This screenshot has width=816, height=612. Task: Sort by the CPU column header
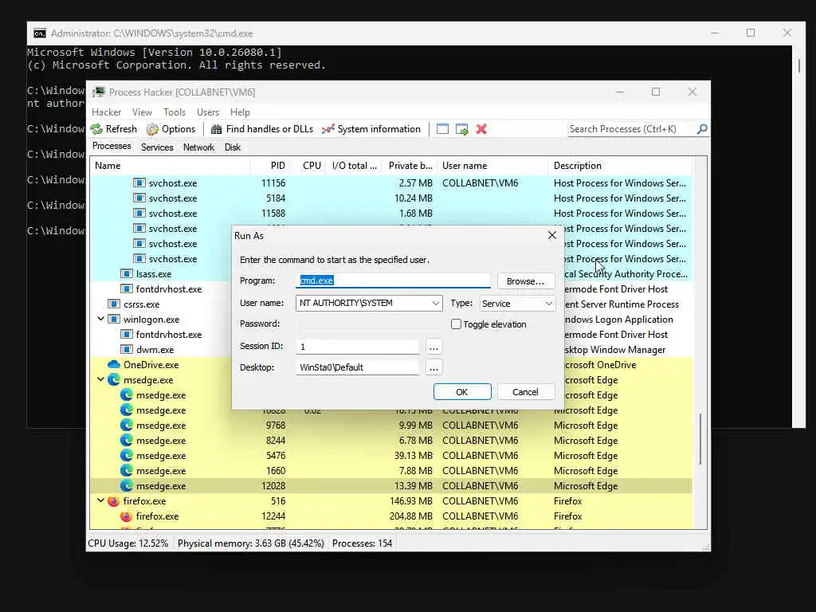coord(308,166)
